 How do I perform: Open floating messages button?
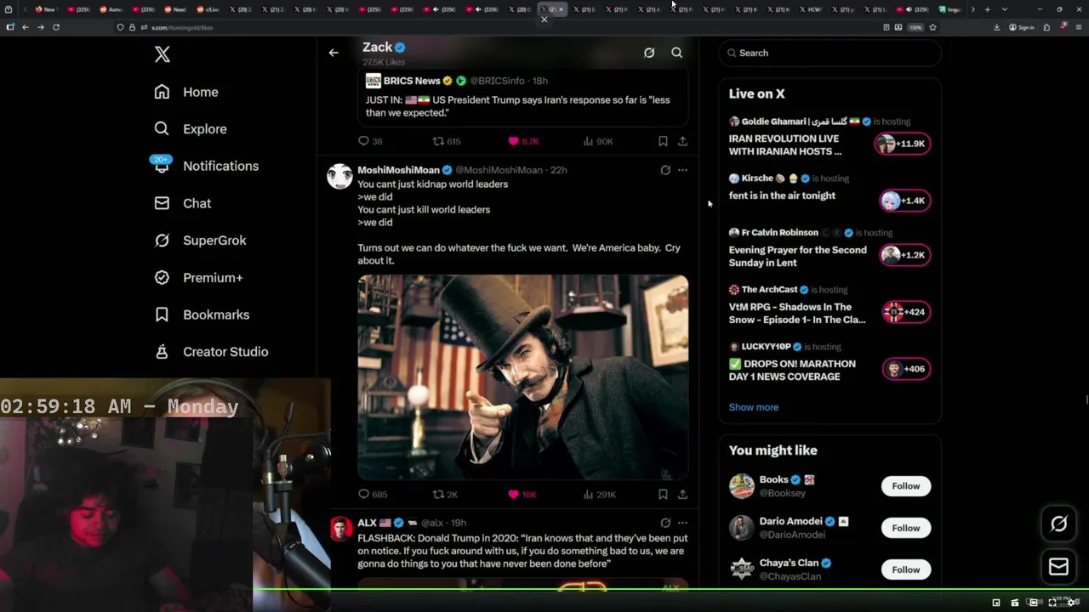point(1058,567)
